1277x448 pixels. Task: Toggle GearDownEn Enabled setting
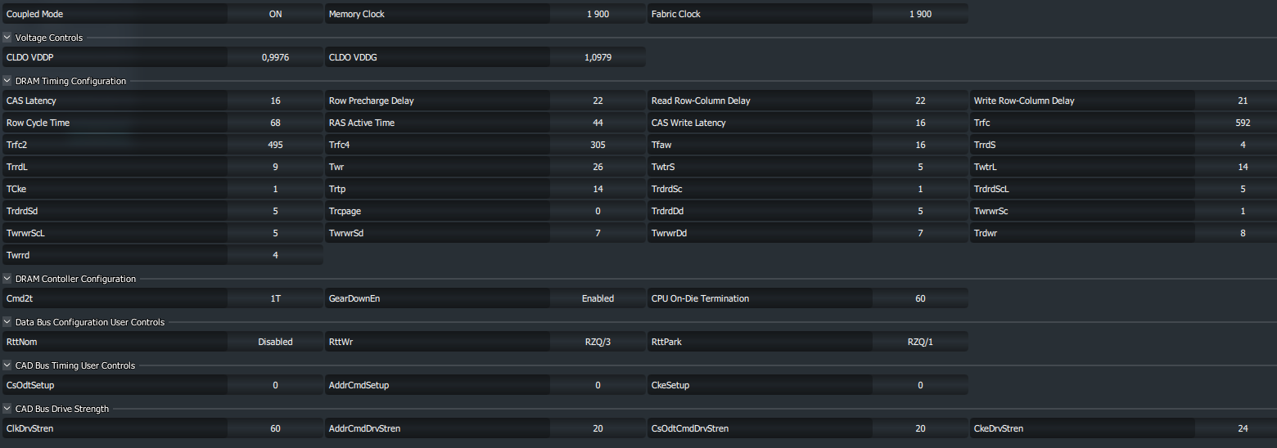[x=598, y=298]
